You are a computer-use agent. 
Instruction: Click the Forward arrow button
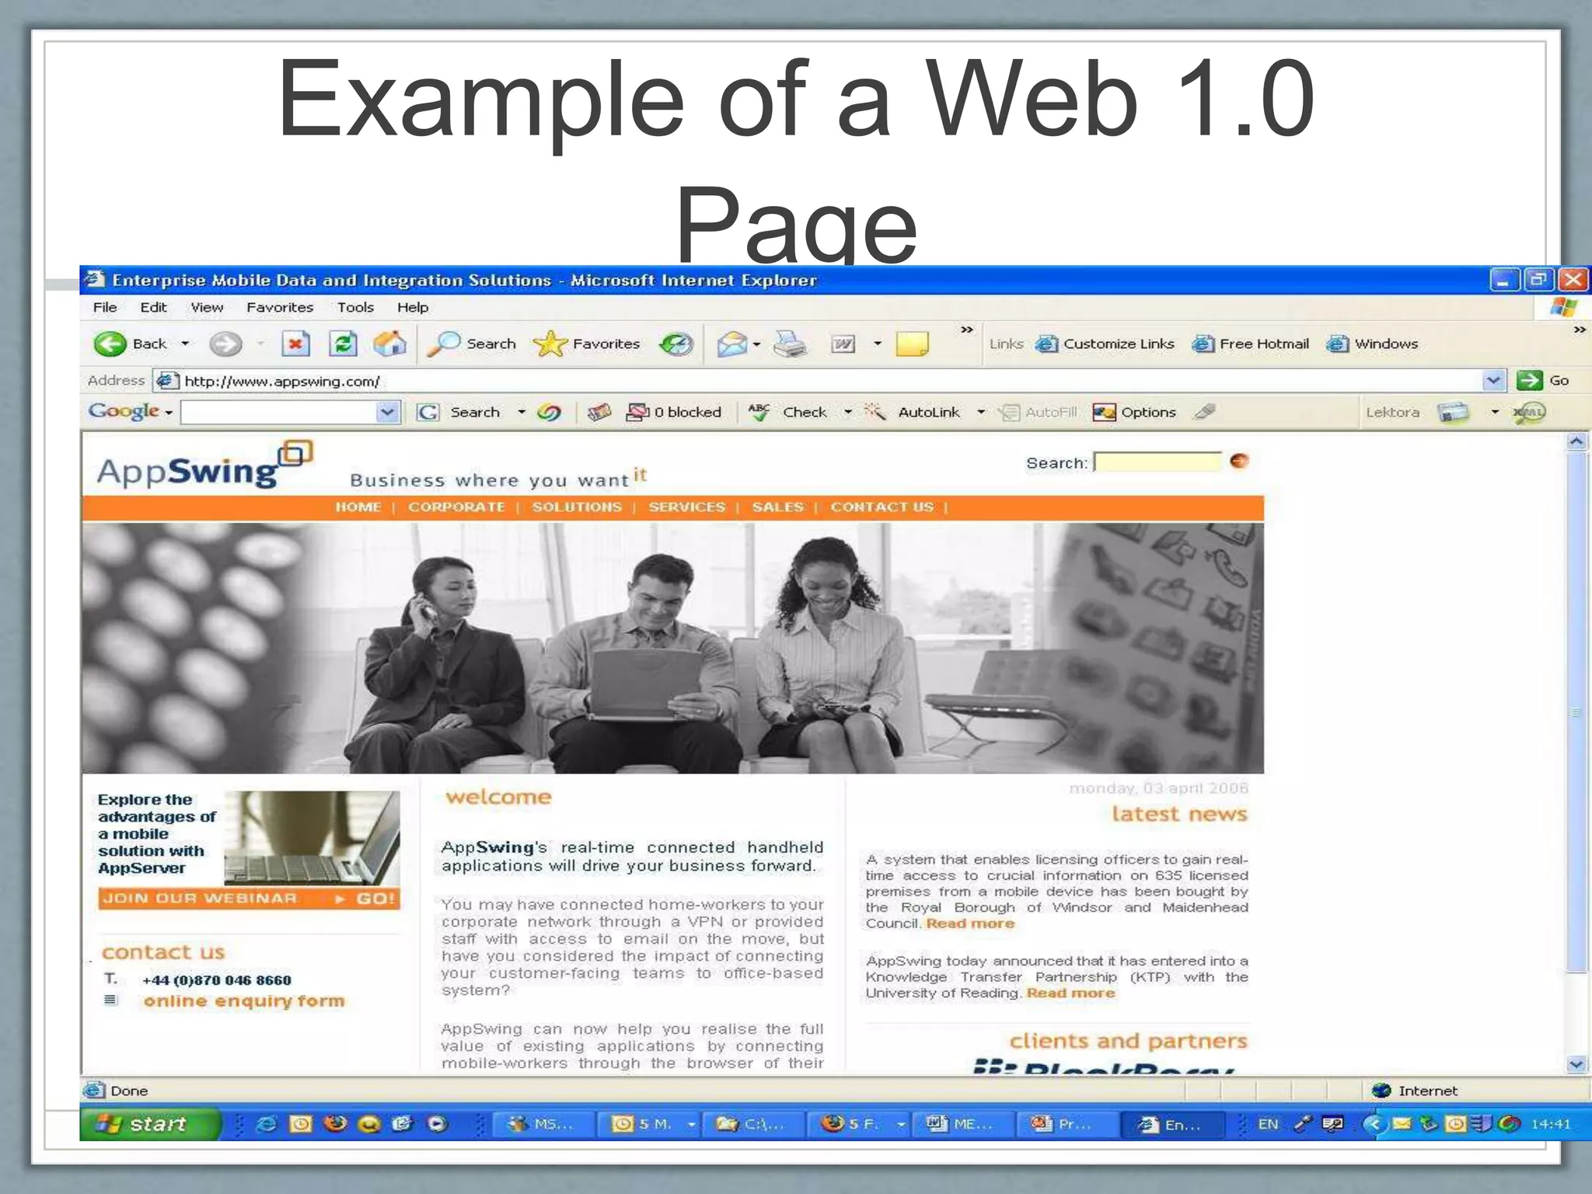[225, 344]
